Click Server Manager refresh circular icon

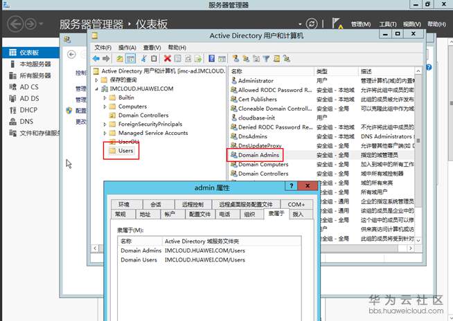312,24
